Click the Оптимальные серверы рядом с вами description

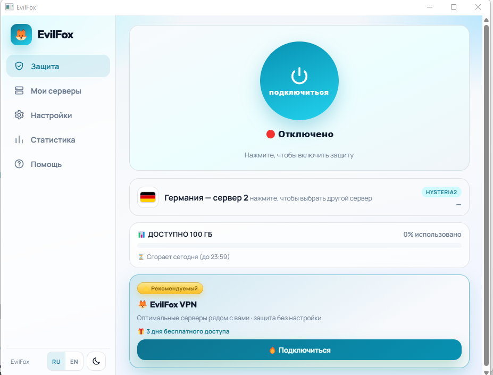(x=229, y=318)
